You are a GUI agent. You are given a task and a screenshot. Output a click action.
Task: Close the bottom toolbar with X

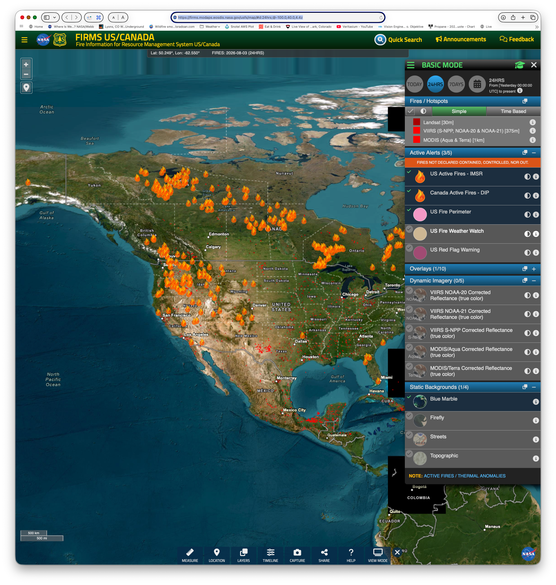pyautogui.click(x=397, y=552)
